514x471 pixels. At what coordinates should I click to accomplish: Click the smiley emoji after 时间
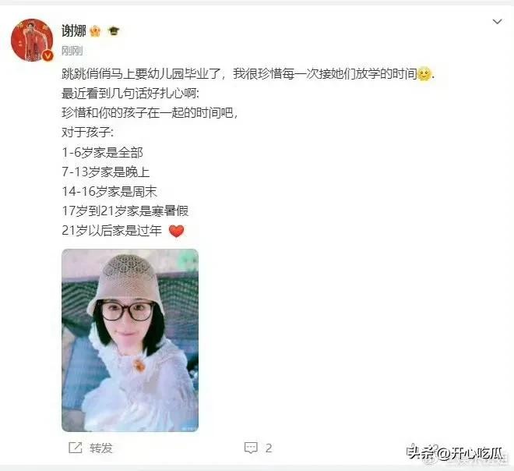tap(424, 74)
